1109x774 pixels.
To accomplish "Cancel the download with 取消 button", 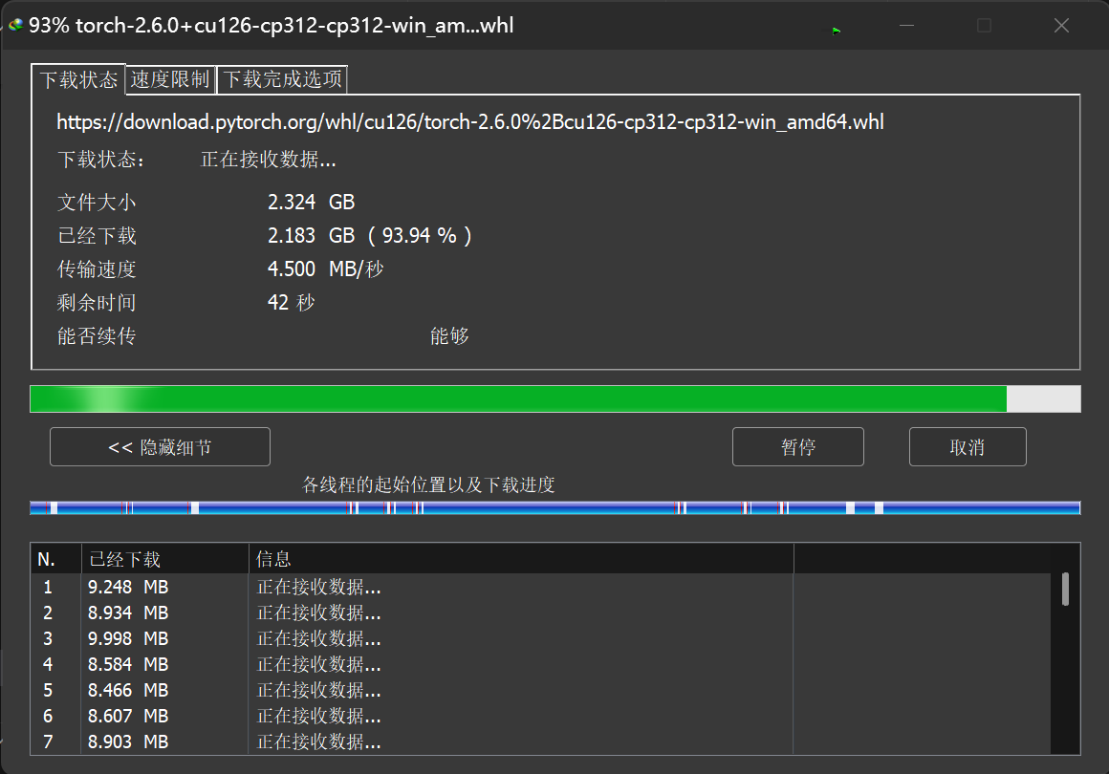I will tap(967, 447).
